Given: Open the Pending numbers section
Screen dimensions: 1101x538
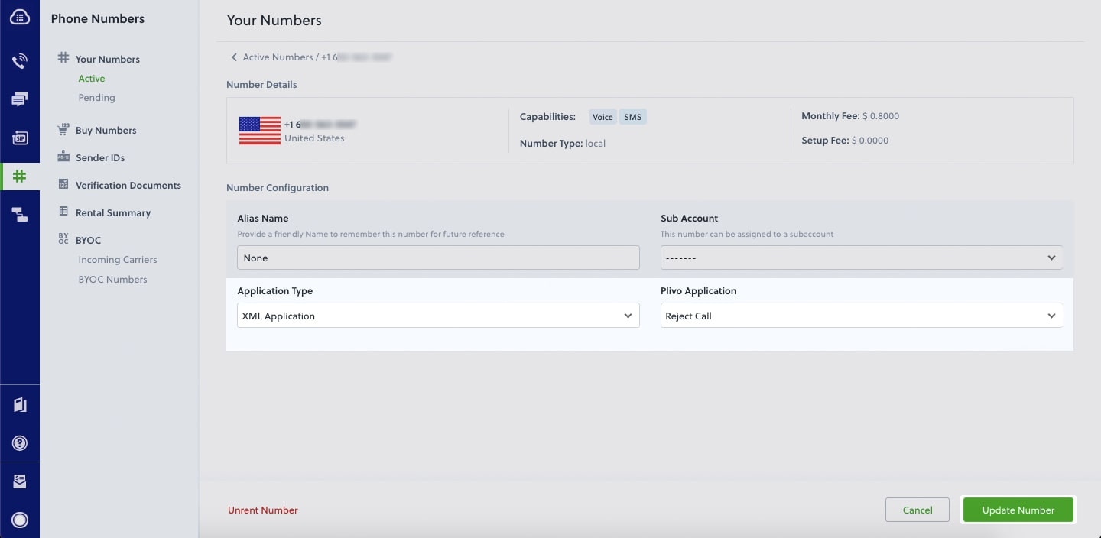Looking at the screenshot, I should point(96,97).
